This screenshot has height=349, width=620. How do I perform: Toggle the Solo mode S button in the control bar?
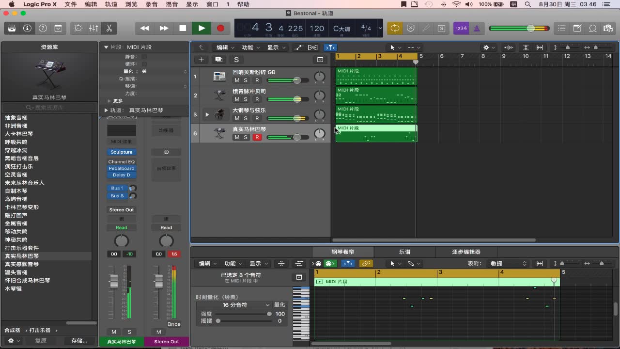pyautogui.click(x=441, y=28)
